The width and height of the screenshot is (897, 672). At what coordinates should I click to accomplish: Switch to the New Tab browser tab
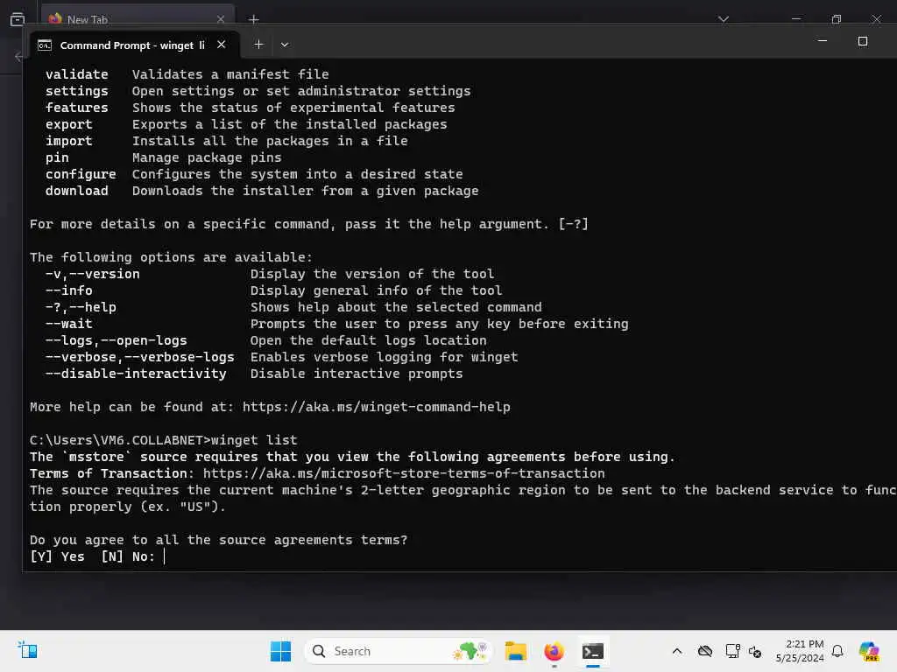[x=138, y=19]
